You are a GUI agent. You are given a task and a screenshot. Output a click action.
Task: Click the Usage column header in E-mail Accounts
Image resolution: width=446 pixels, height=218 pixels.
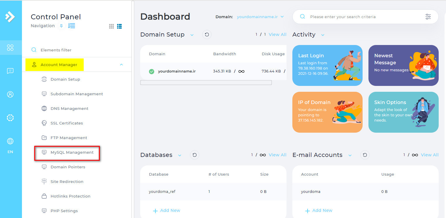tap(388, 174)
